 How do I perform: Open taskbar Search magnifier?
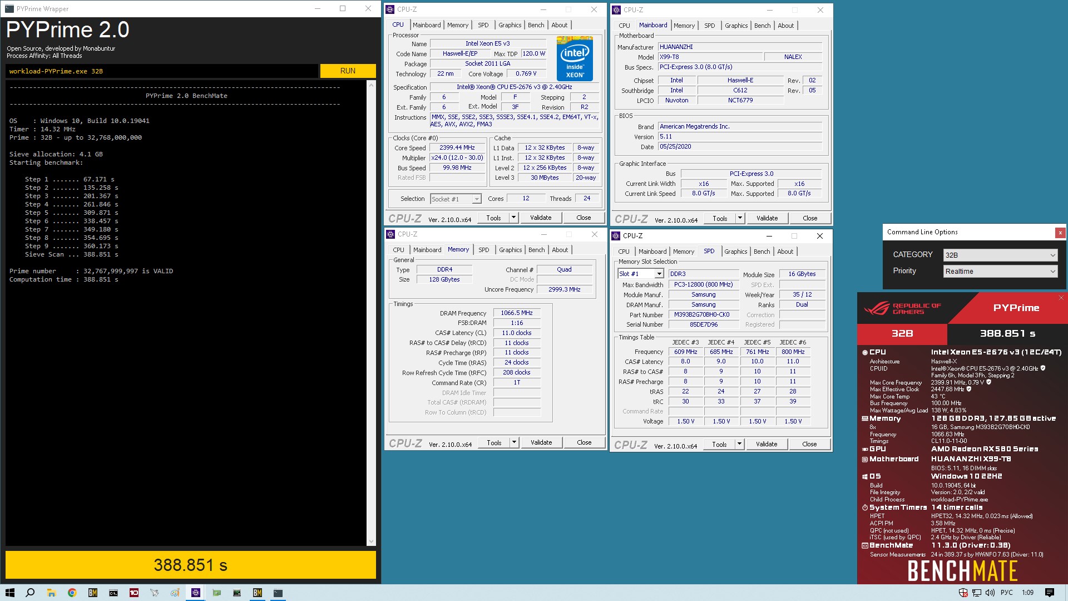coord(30,593)
